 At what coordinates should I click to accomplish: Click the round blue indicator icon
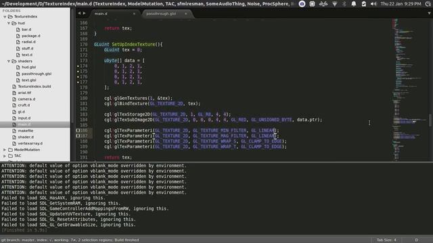point(302,4)
